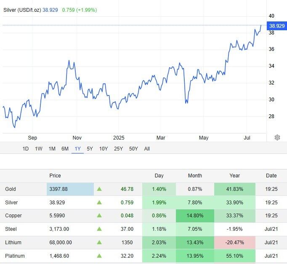
Task: Switch chart range to 1D
Action: click(26, 149)
